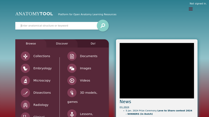The image size is (209, 117).
Task: Focus the anatomical structure search field
Action: [x=57, y=26]
